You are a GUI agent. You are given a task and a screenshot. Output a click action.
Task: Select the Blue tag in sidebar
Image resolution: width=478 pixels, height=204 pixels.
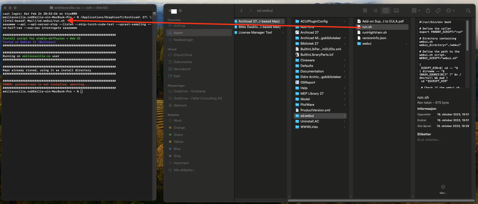click(177, 149)
